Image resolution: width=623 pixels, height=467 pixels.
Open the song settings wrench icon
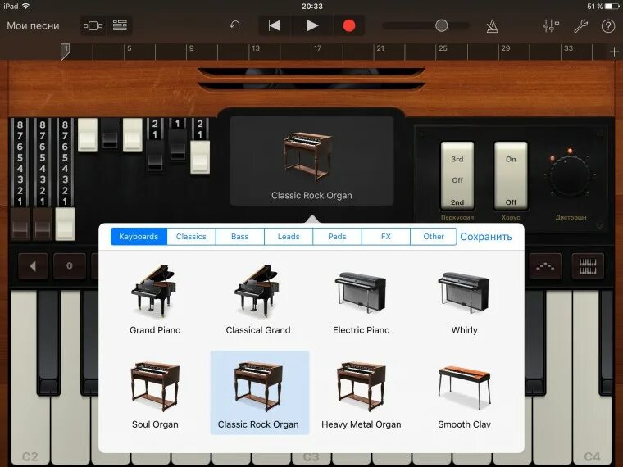coord(581,26)
